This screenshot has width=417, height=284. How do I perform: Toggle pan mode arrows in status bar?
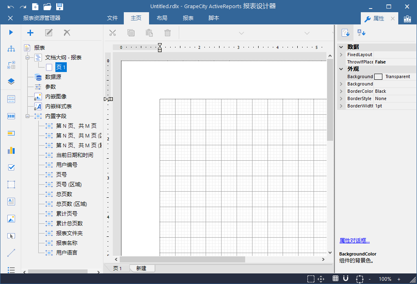coord(321,279)
